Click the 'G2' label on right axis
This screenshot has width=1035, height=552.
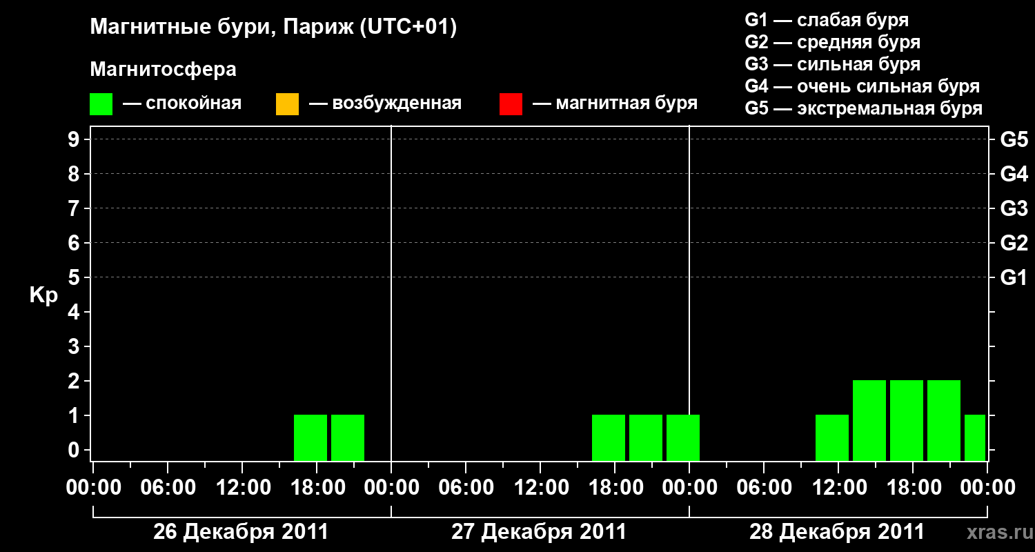pos(1014,243)
